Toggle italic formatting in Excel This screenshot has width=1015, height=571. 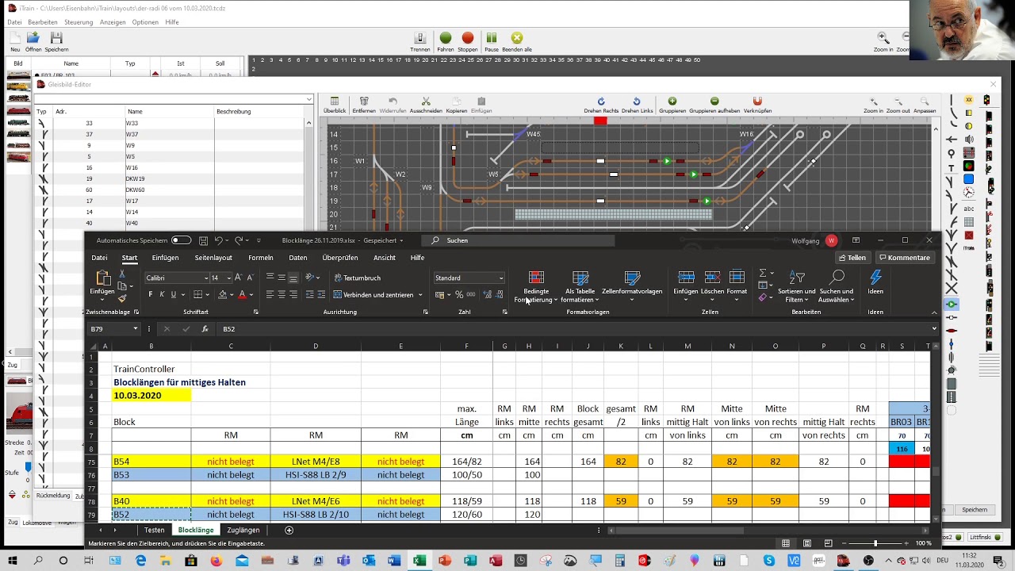tap(162, 294)
